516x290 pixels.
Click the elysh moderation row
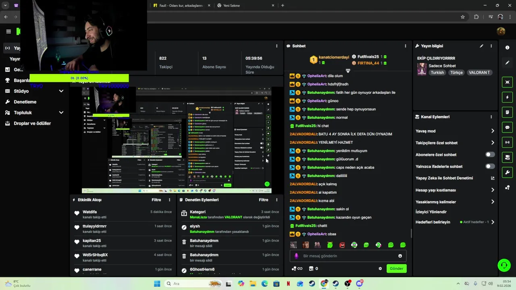[230, 229]
